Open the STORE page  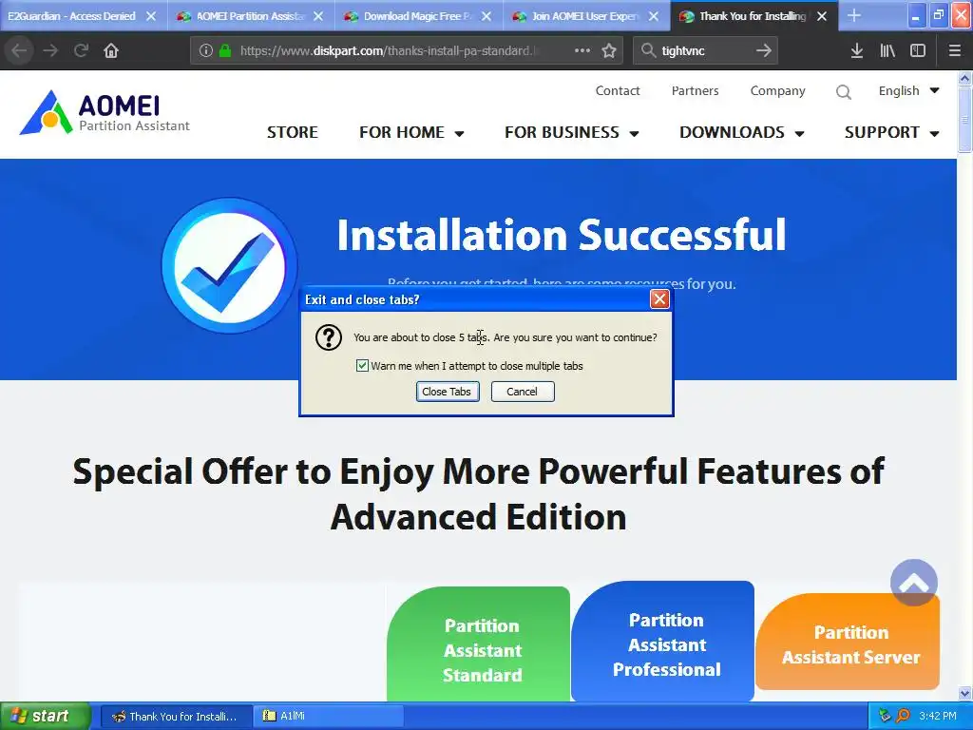click(293, 132)
